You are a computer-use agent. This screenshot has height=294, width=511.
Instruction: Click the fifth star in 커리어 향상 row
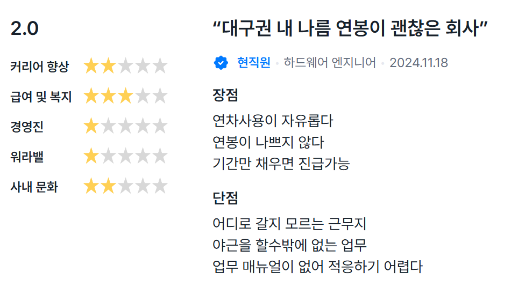160,67
